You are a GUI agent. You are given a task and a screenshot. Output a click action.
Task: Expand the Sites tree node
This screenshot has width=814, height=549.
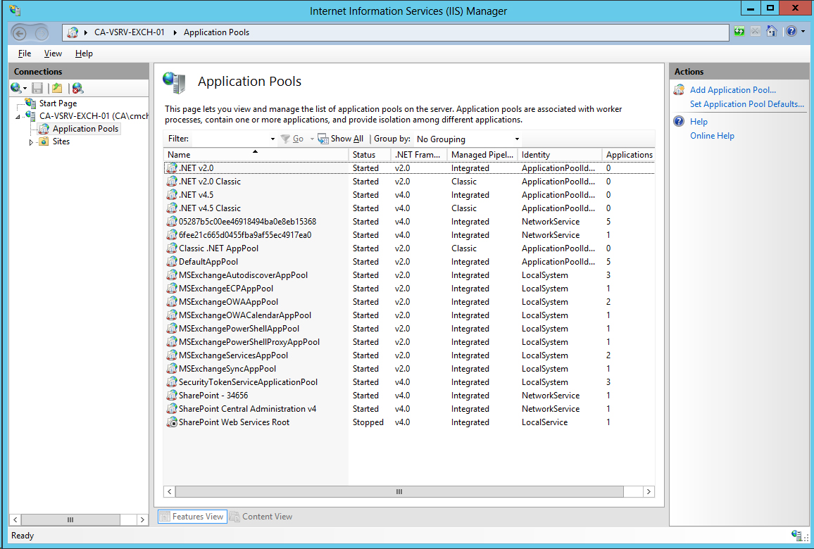31,141
